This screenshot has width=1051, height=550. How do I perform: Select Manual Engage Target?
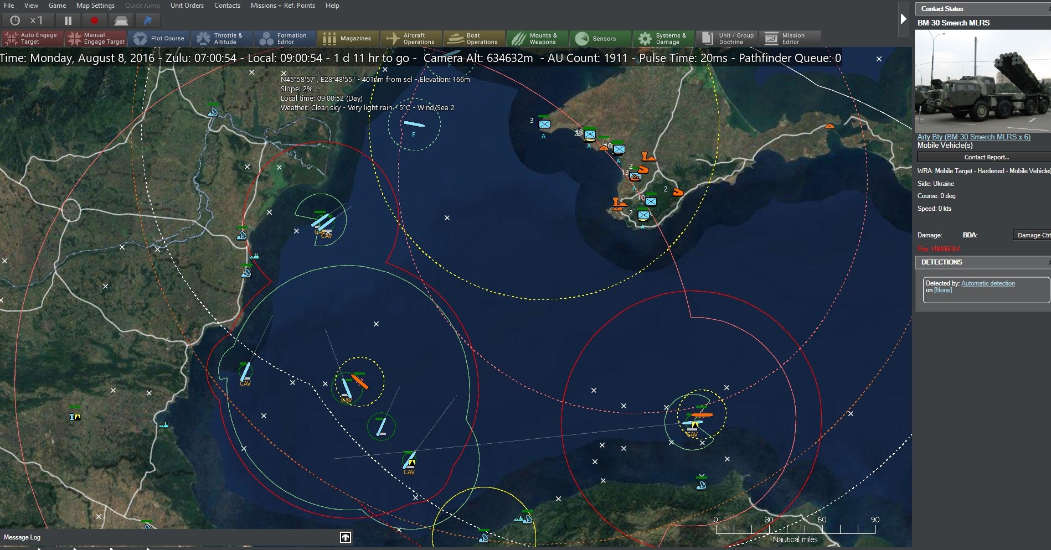click(95, 38)
